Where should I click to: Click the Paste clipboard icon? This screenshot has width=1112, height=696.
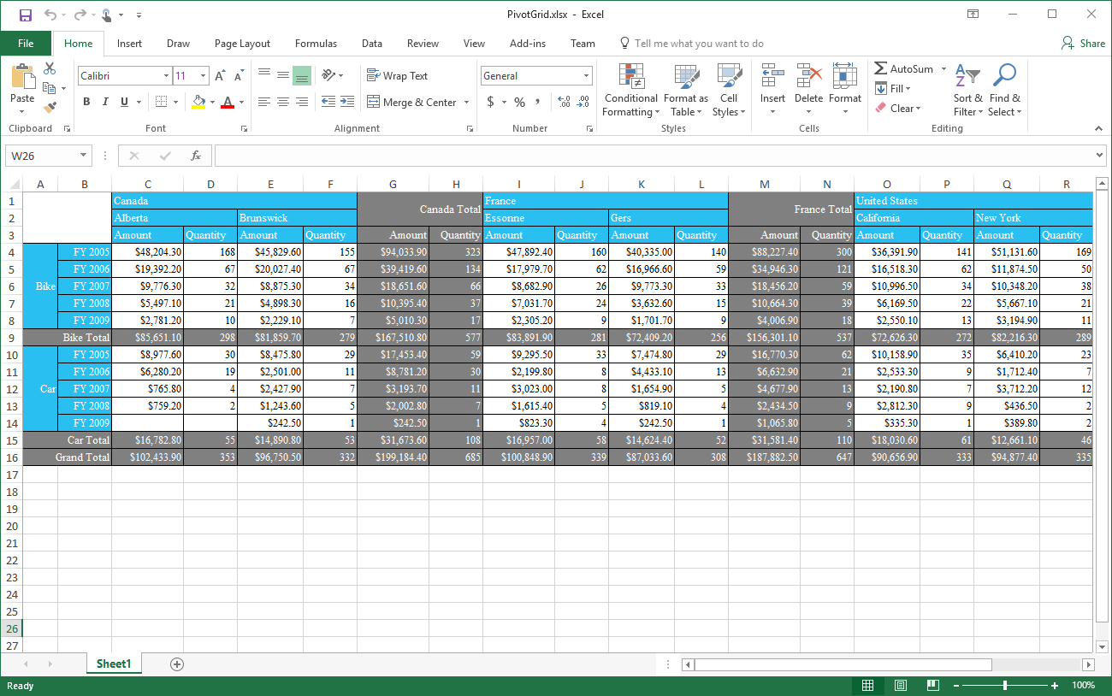pos(22,78)
